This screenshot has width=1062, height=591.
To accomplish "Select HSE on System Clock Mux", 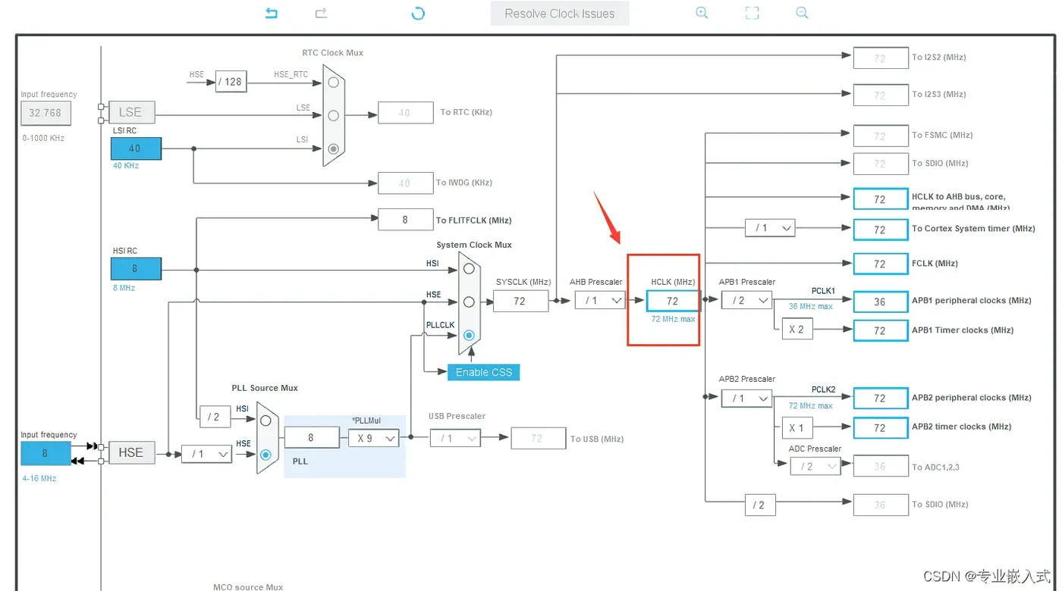I will coord(469,302).
